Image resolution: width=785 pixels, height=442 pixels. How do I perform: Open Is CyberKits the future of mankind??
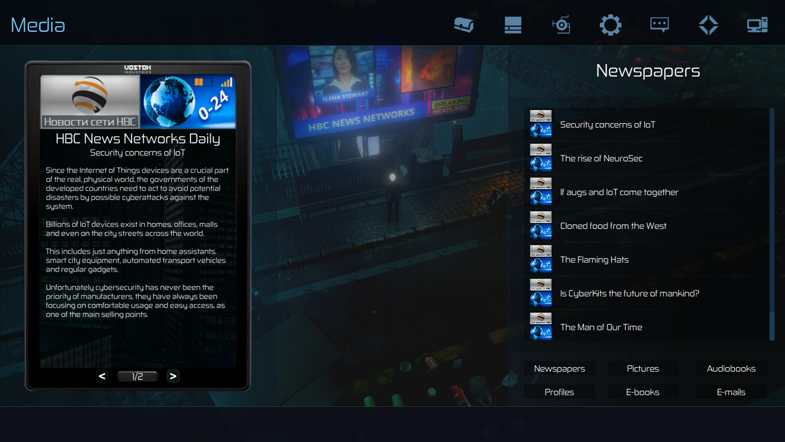(x=630, y=293)
